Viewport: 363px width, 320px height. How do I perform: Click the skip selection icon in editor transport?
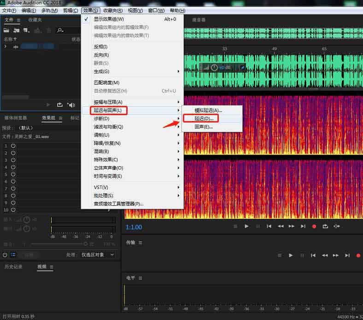coord(337,226)
